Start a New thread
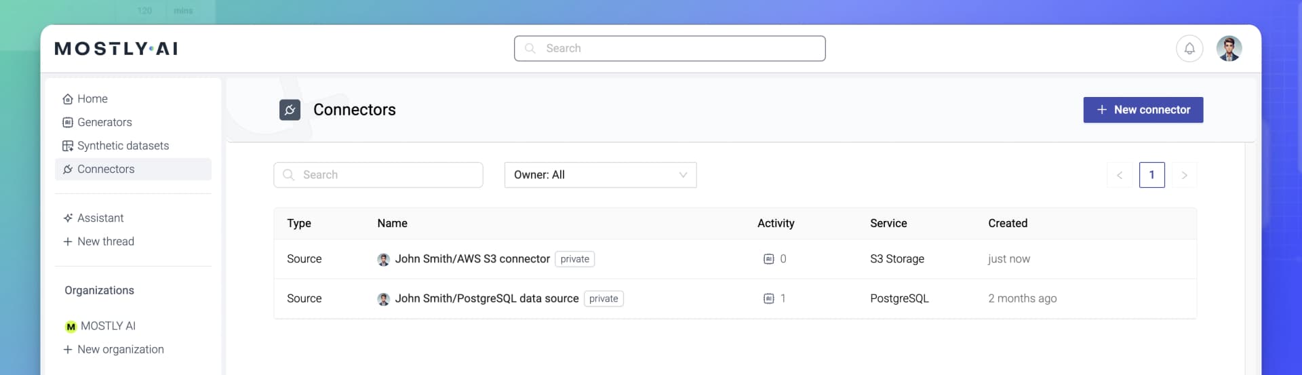1302x375 pixels. tap(105, 241)
